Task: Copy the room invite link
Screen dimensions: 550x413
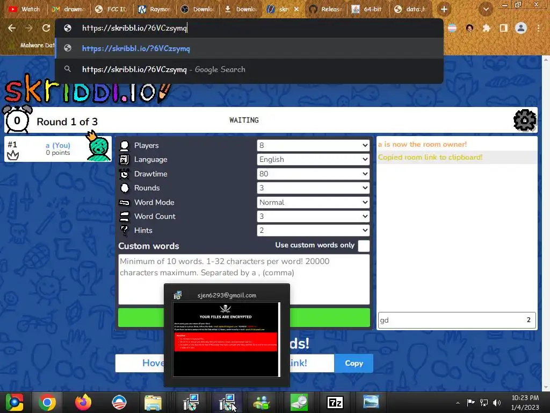Action: (x=353, y=363)
